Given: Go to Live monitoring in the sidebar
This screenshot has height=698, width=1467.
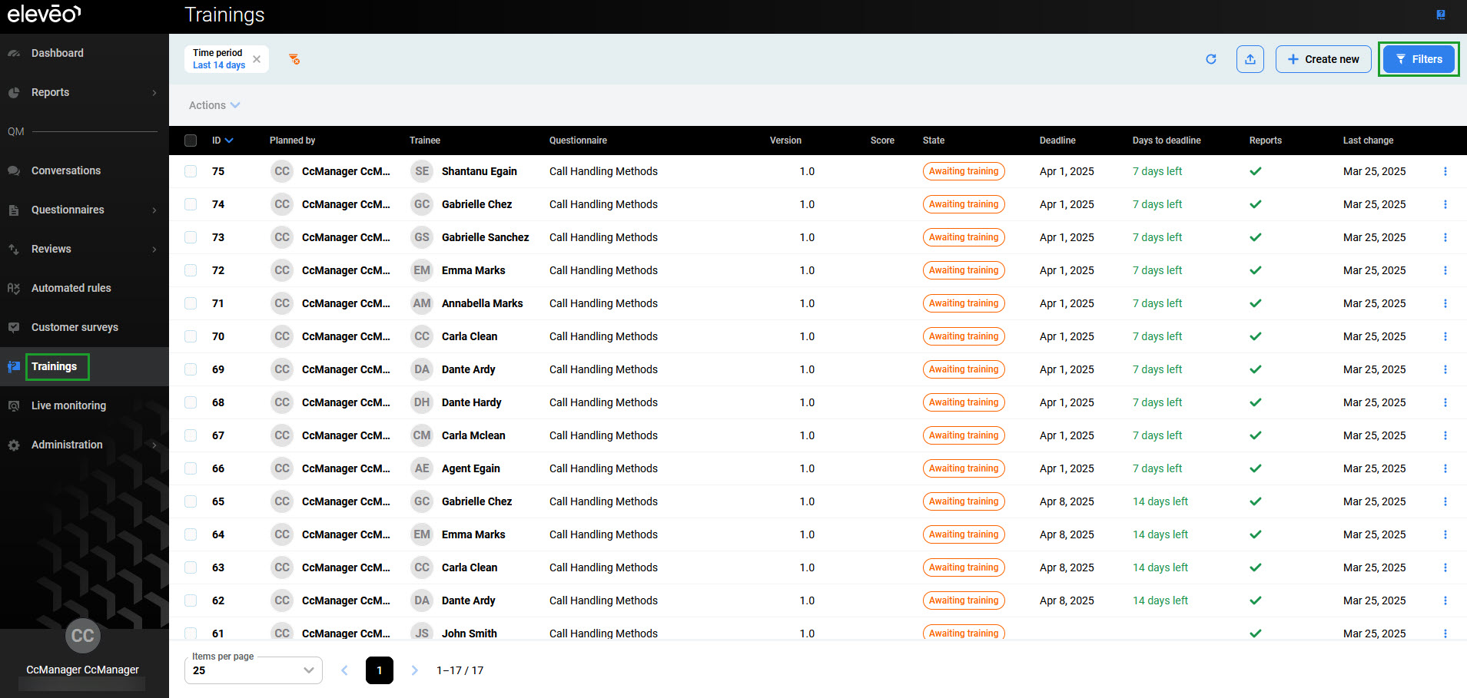Looking at the screenshot, I should coord(68,405).
